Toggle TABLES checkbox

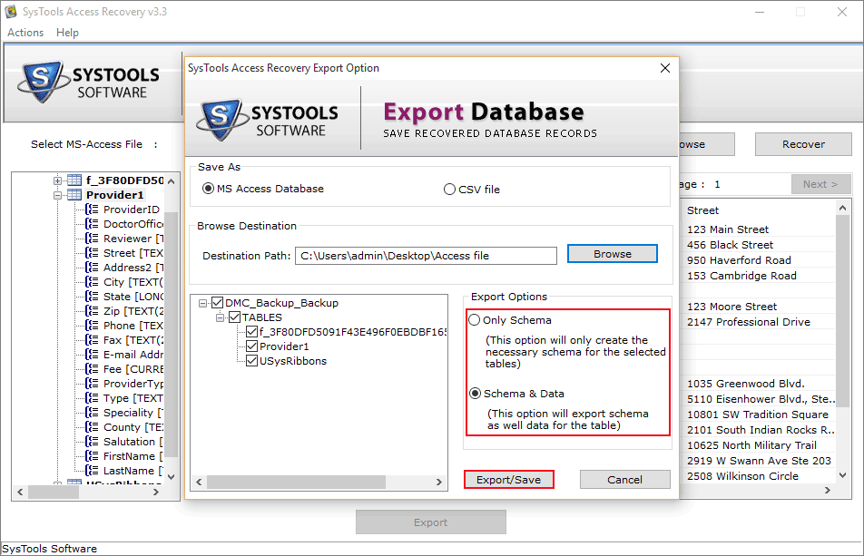tap(235, 317)
